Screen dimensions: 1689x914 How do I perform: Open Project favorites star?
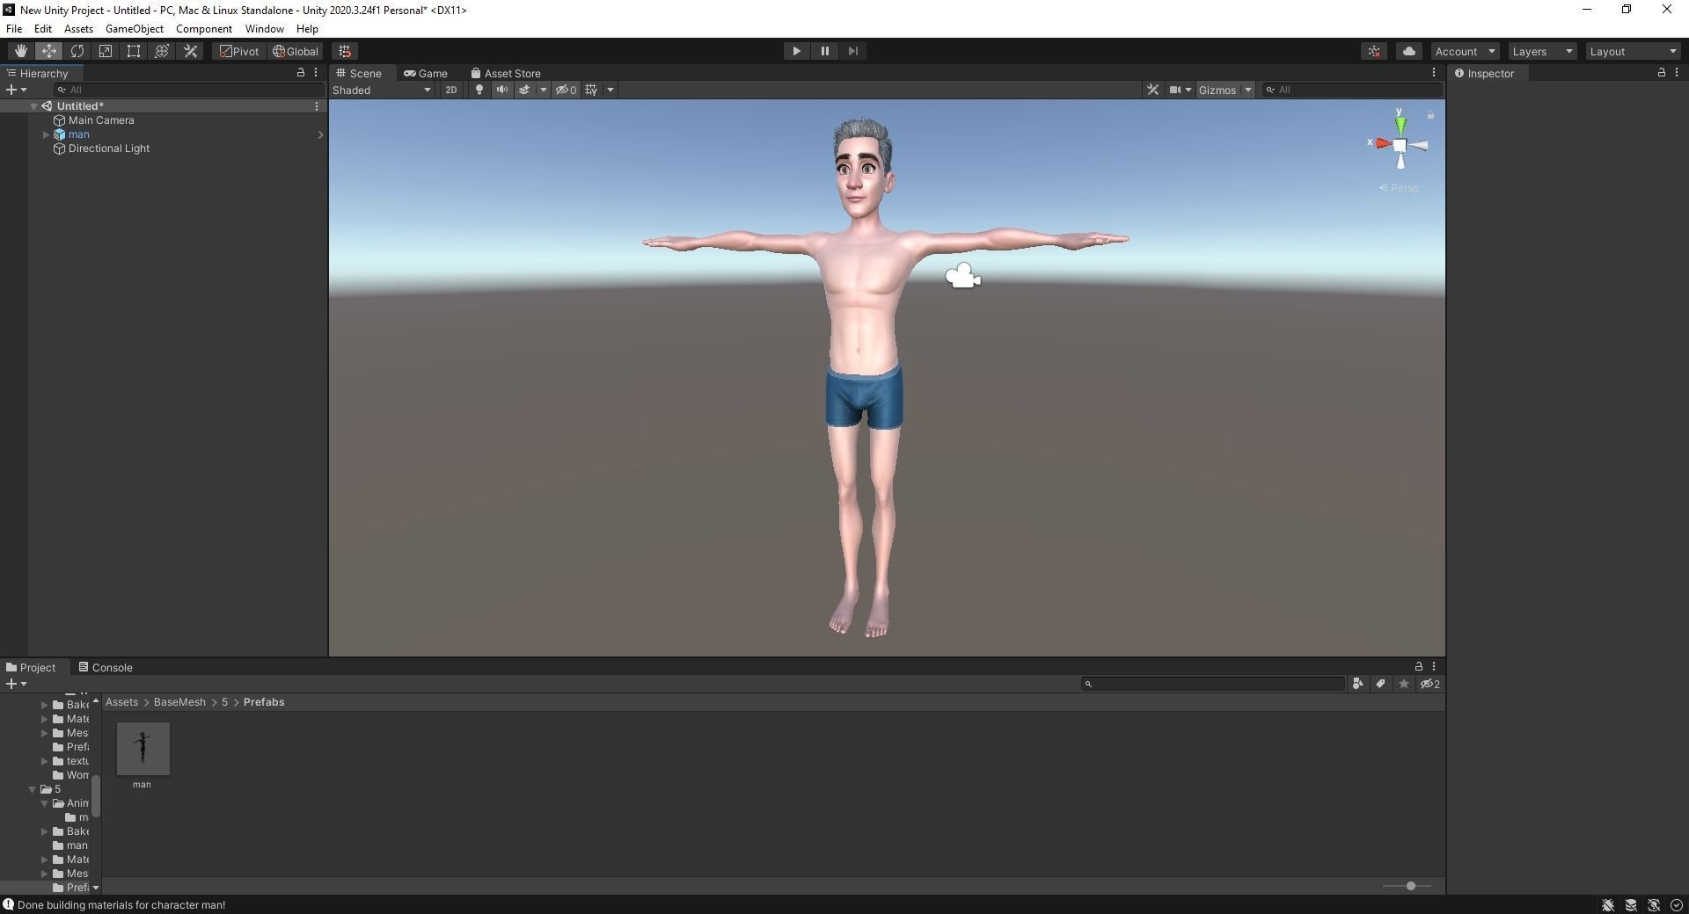click(x=1403, y=684)
